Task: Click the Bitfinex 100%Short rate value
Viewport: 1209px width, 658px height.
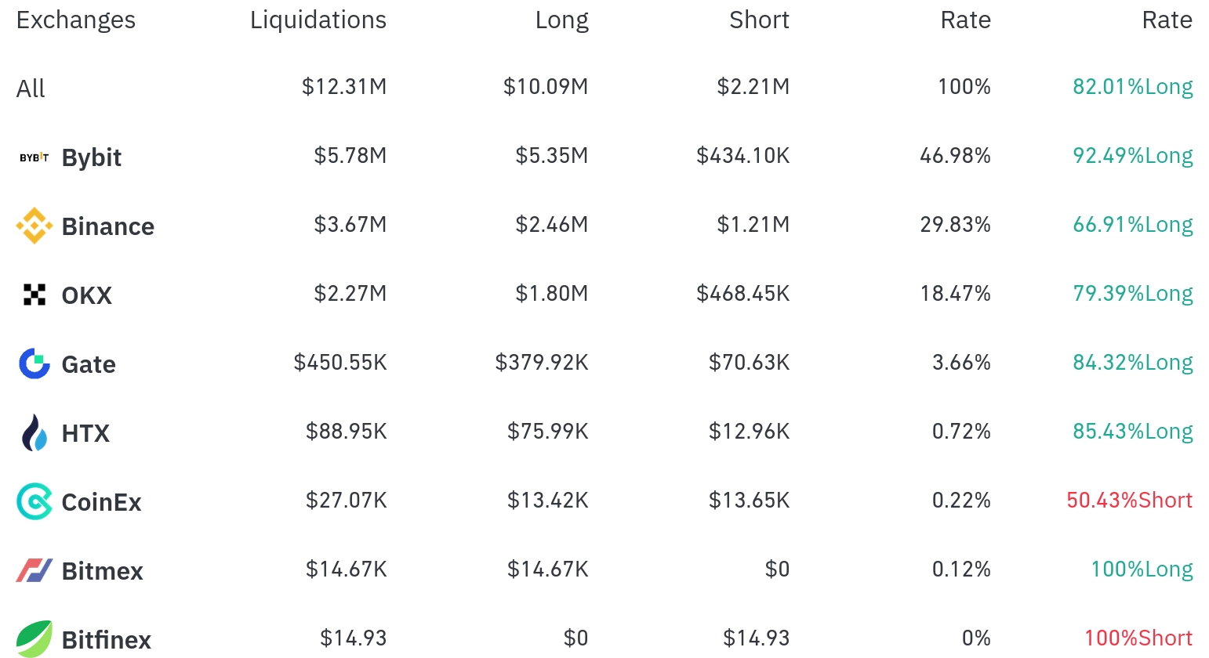Action: pos(1138,638)
